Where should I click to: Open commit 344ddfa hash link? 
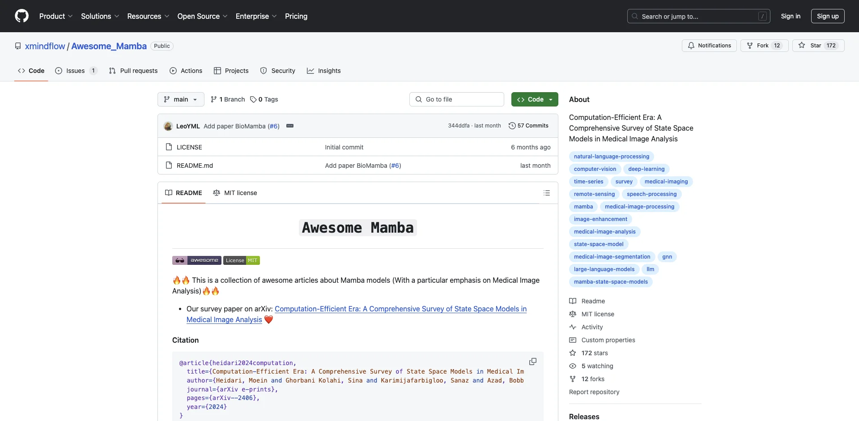459,126
